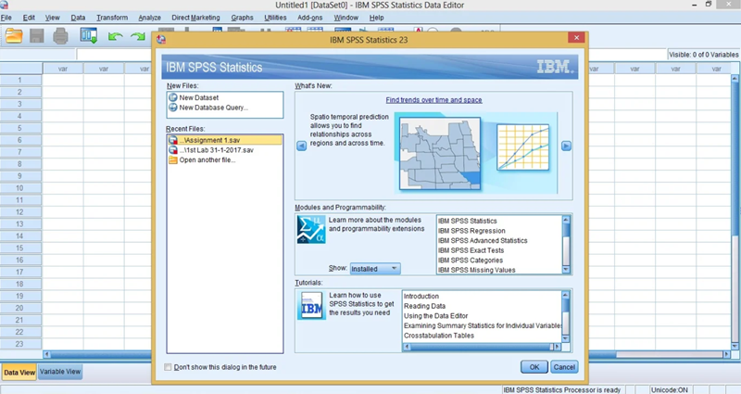
Task: Click the Chicago map thumbnail image
Action: [440, 154]
